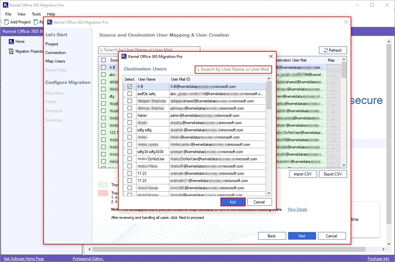The height and width of the screenshot is (262, 395).
Task: Open the File menu
Action: pyautogui.click(x=8, y=14)
